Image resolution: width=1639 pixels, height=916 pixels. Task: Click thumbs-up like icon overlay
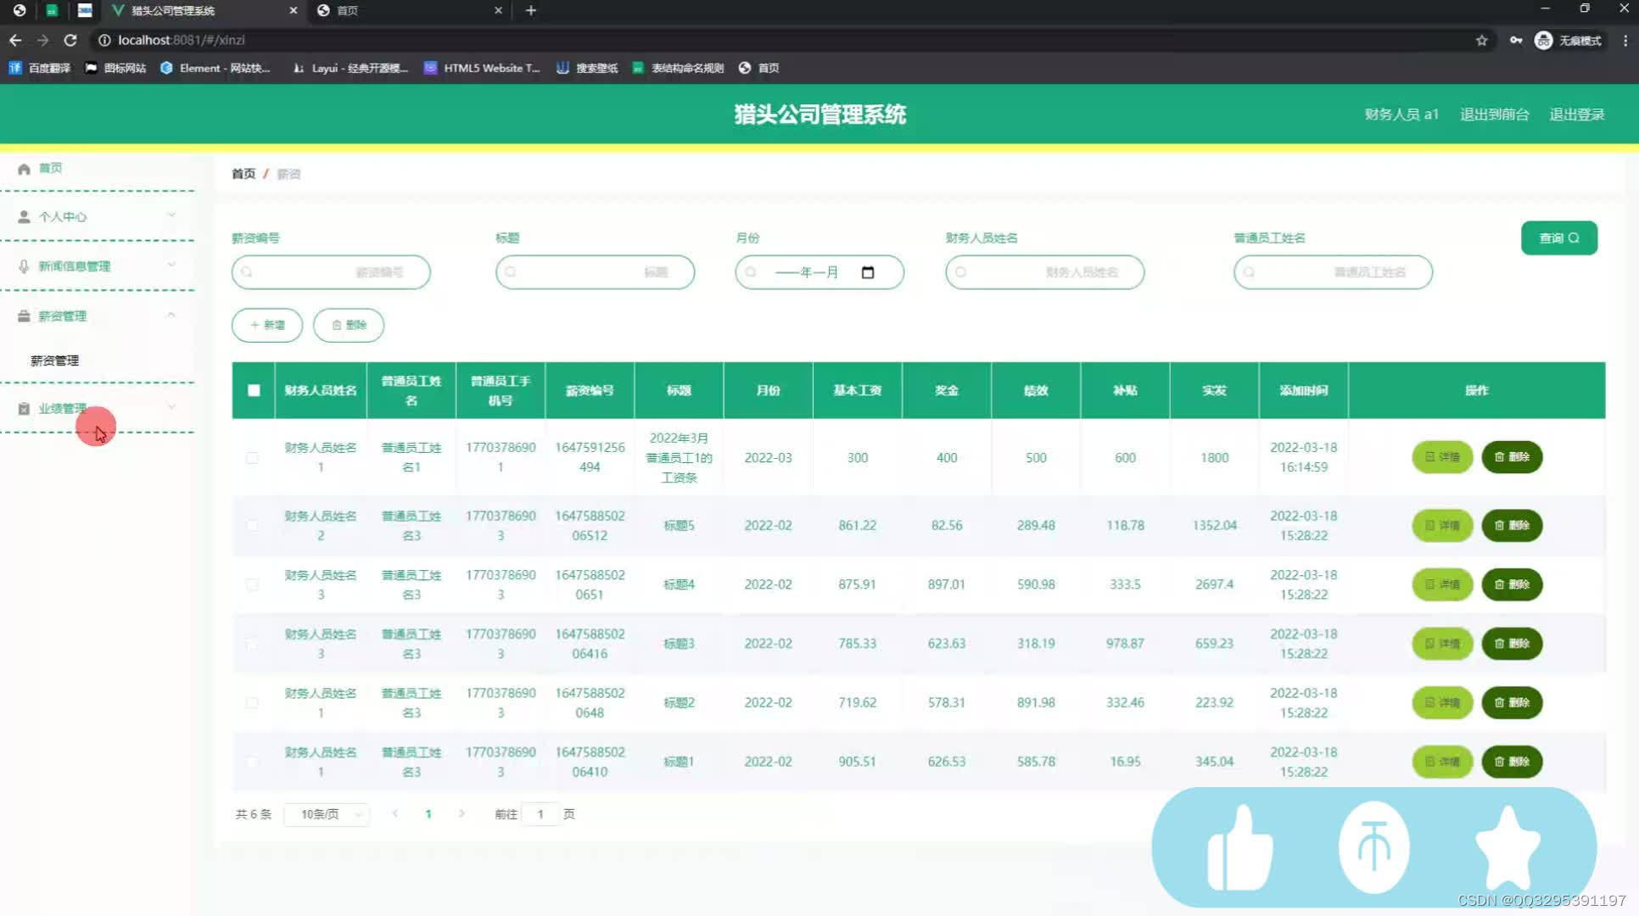[x=1239, y=847]
